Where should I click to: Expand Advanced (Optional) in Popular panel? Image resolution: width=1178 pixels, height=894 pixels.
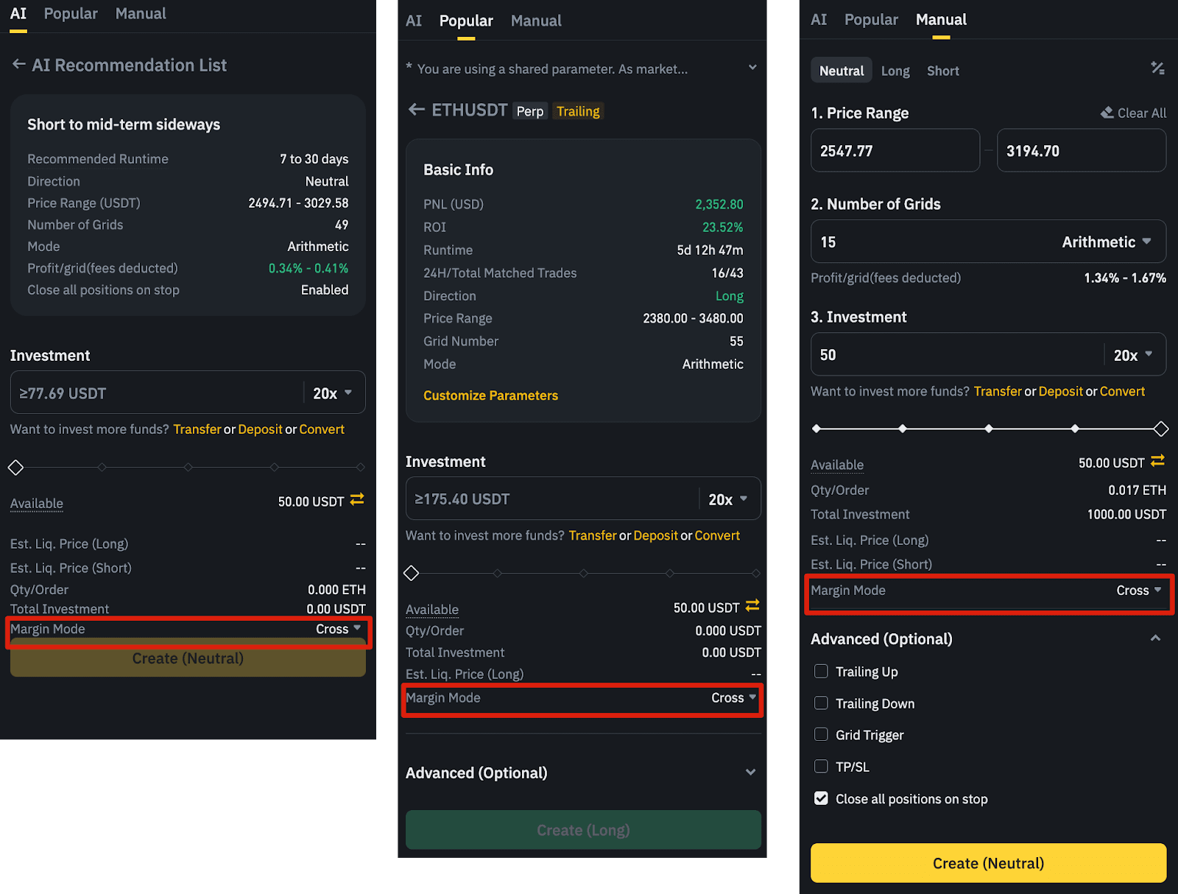[750, 772]
